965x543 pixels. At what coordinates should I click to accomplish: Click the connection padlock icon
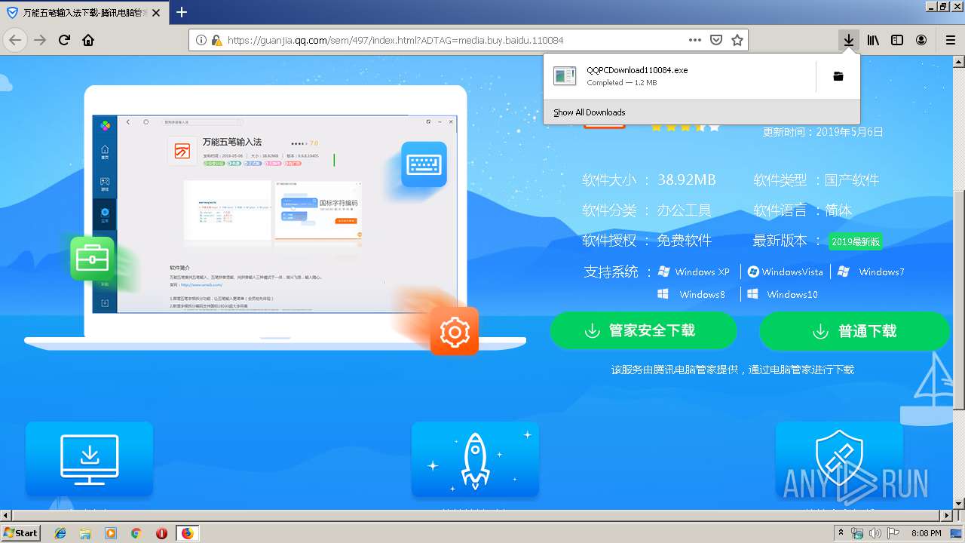pos(216,40)
